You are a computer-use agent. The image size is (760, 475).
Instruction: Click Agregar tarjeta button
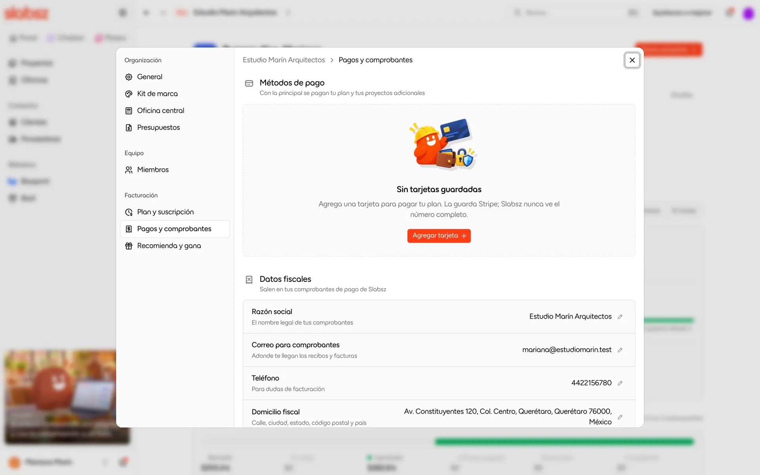(x=439, y=236)
